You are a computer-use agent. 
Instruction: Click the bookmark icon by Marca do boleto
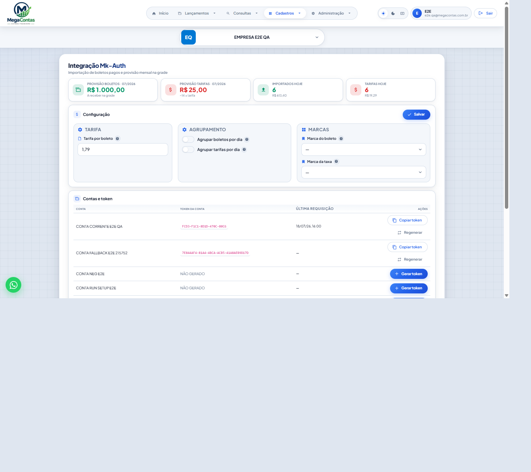pyautogui.click(x=304, y=139)
